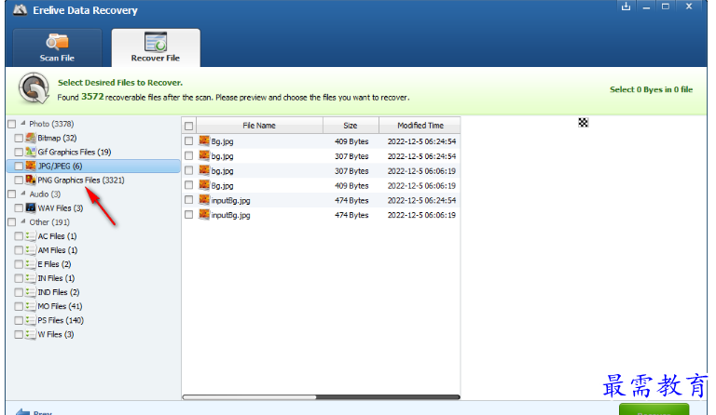Viewport: 716px width, 415px height.
Task: Click the Gif Graphics Files icon
Action: (31, 152)
